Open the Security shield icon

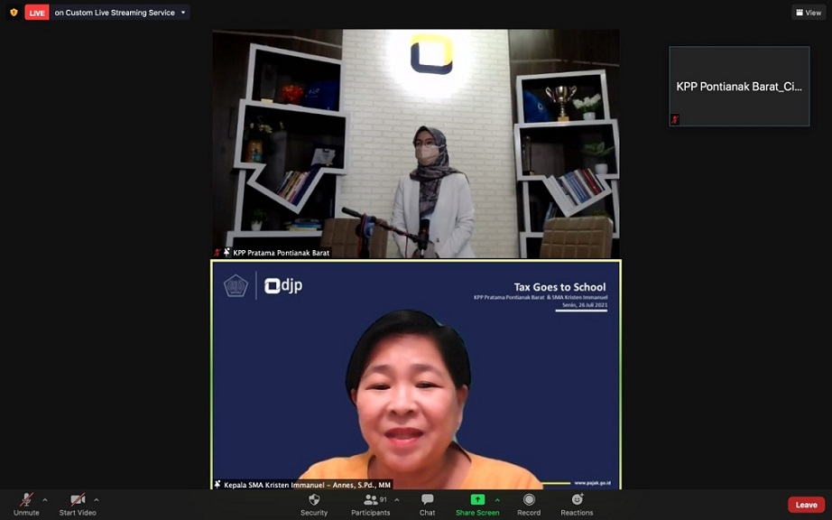pyautogui.click(x=314, y=500)
